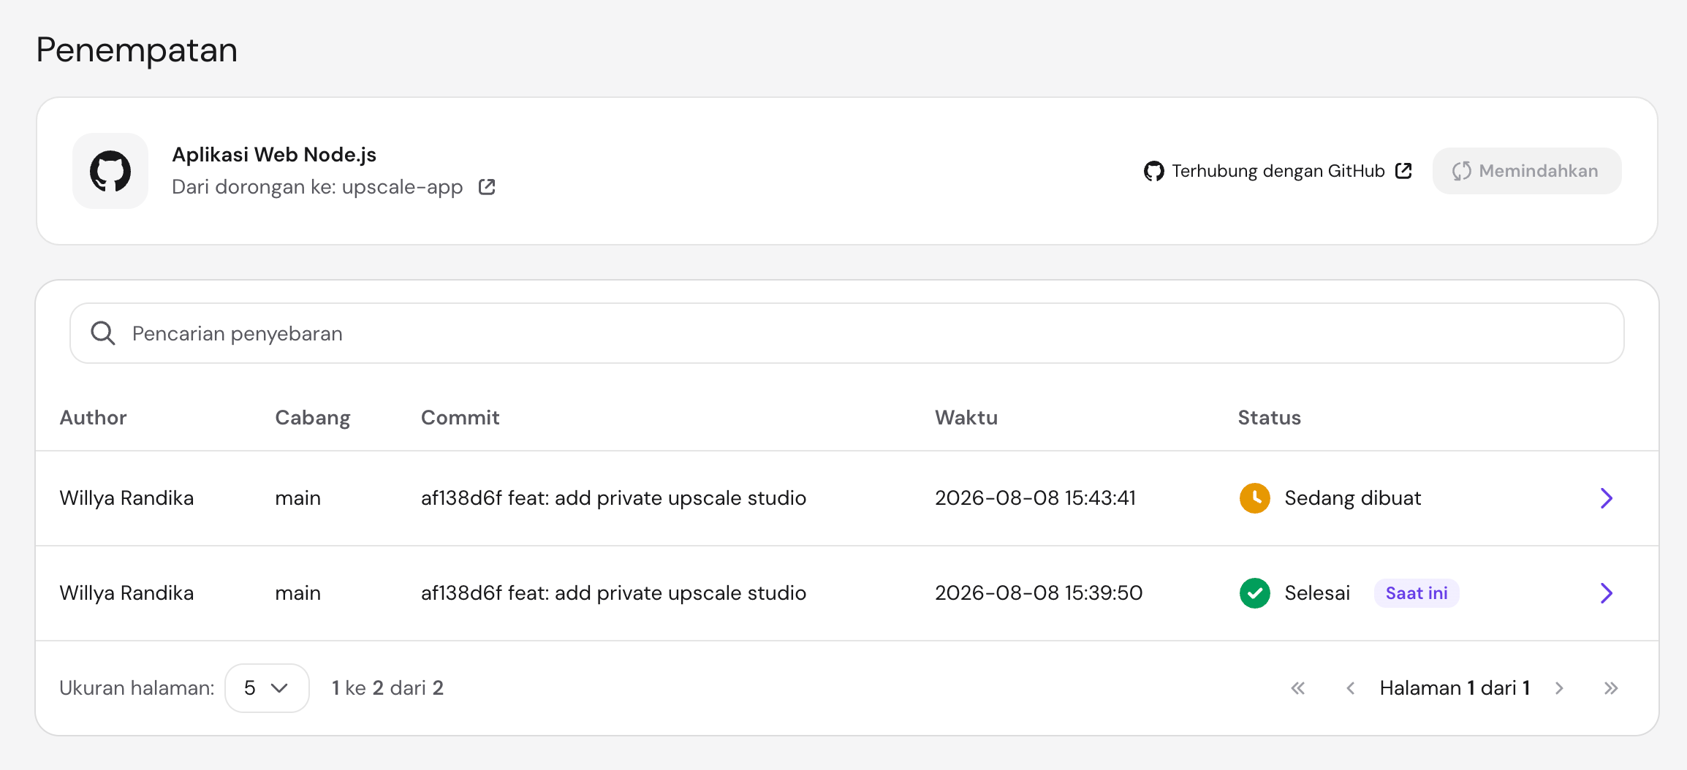The height and width of the screenshot is (770, 1687).
Task: Click the Penempatan page heading
Action: click(137, 50)
